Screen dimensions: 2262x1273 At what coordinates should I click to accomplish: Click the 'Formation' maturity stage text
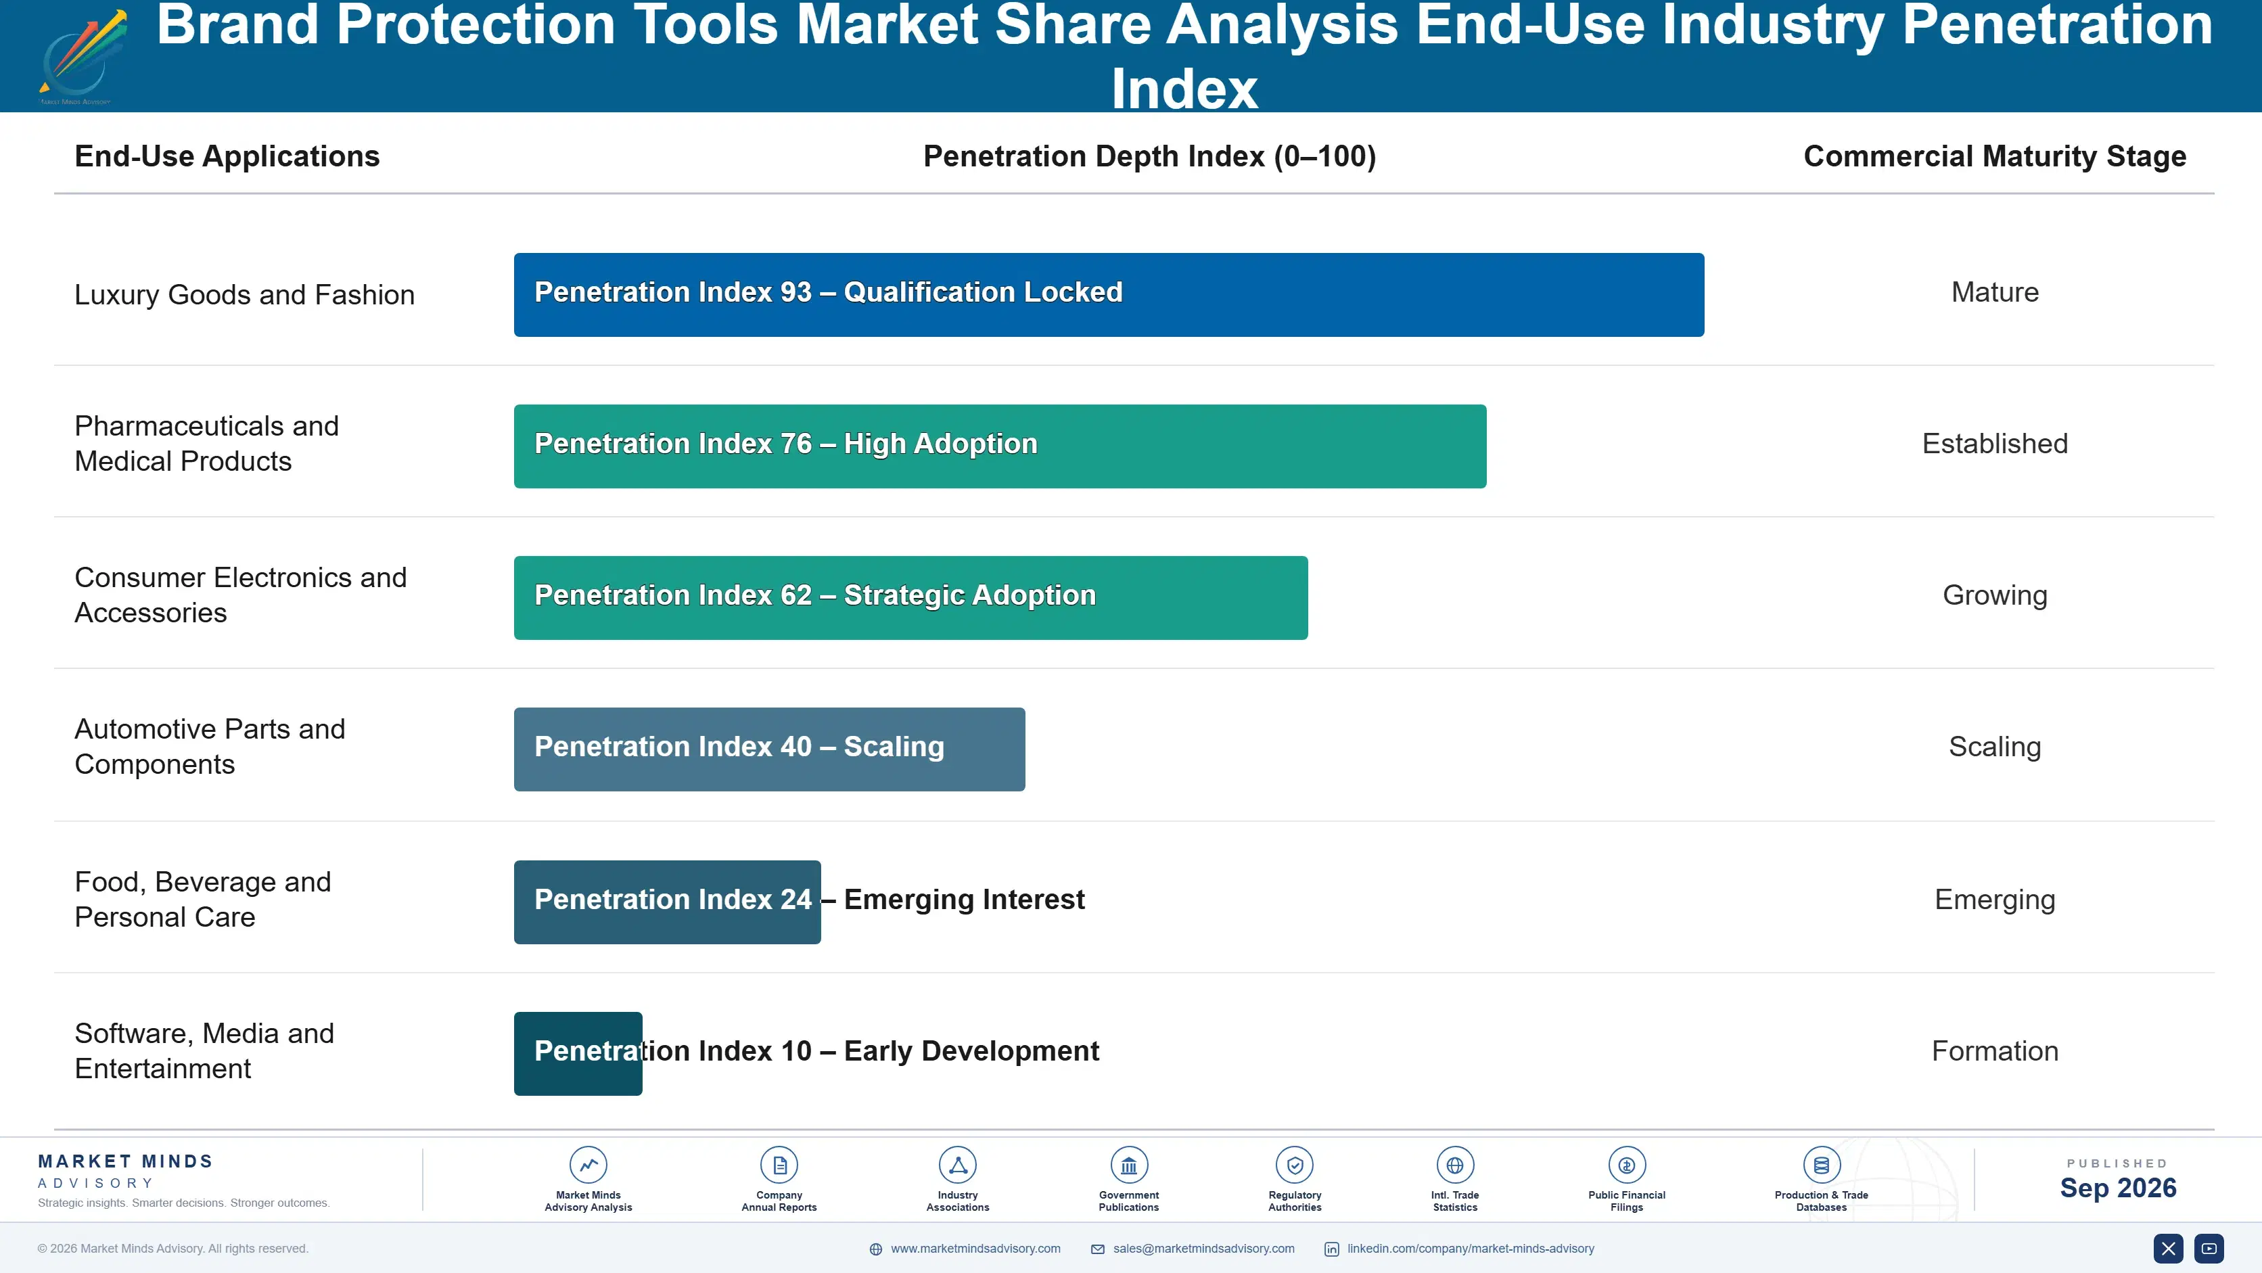[1994, 1051]
